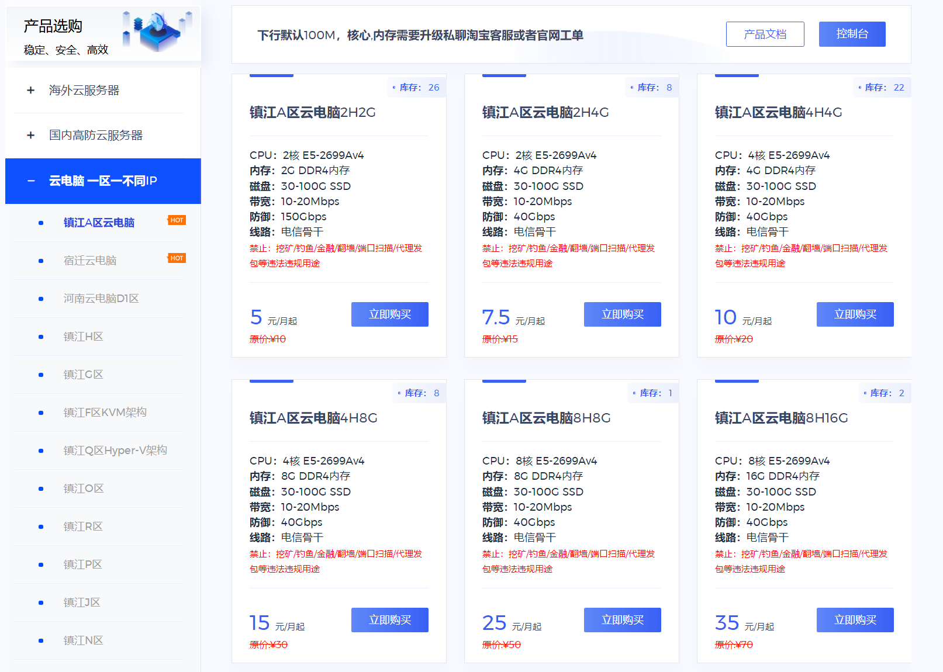Select 镇江P区 in the sidebar

(x=82, y=564)
